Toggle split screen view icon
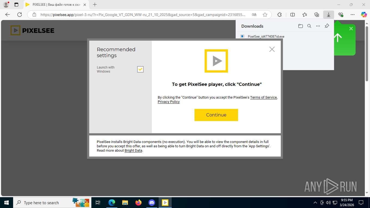The height and width of the screenshot is (208, 370). 292,15
